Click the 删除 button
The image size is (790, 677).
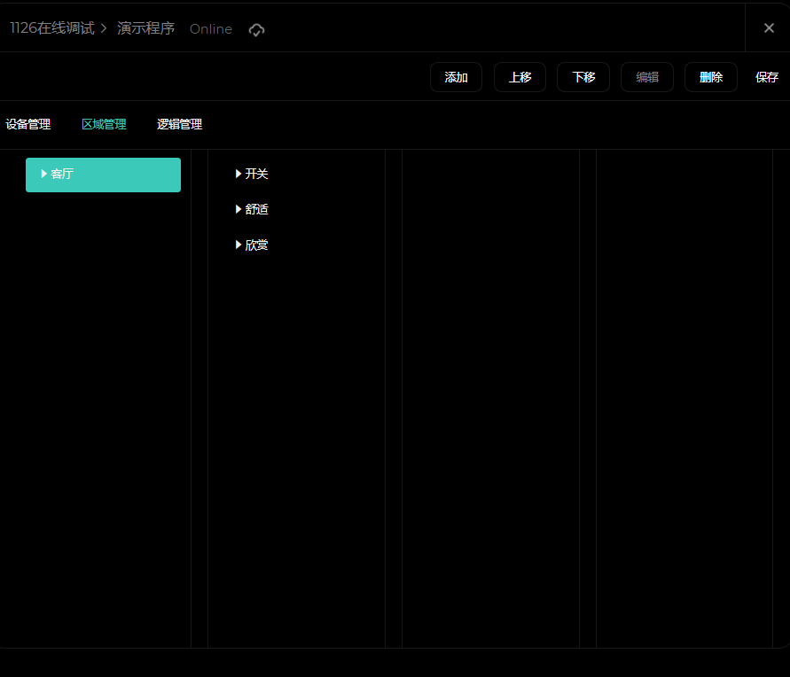point(711,77)
